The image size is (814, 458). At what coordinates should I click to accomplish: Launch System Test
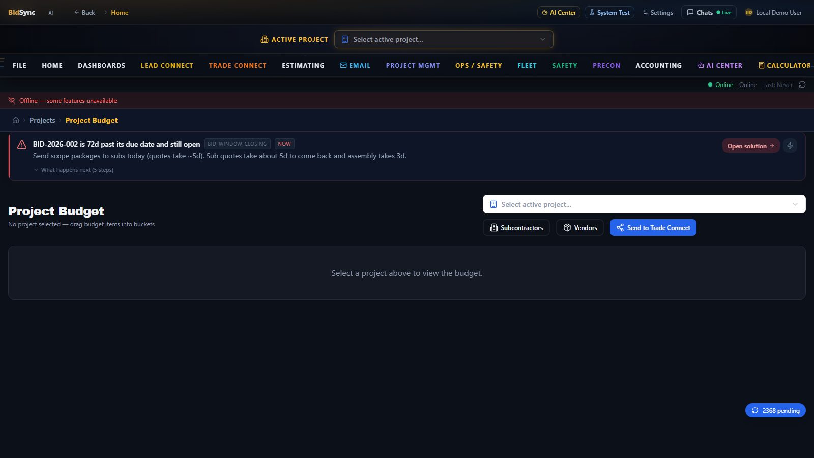pos(609,12)
